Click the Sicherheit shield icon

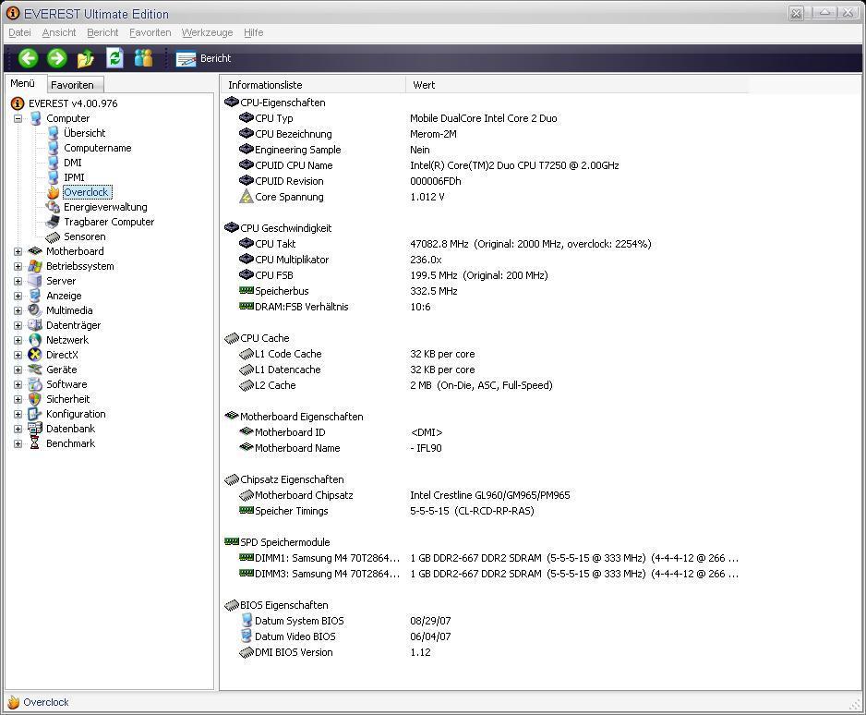tap(35, 399)
